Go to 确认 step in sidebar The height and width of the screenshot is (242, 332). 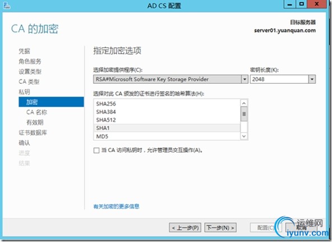(24, 143)
